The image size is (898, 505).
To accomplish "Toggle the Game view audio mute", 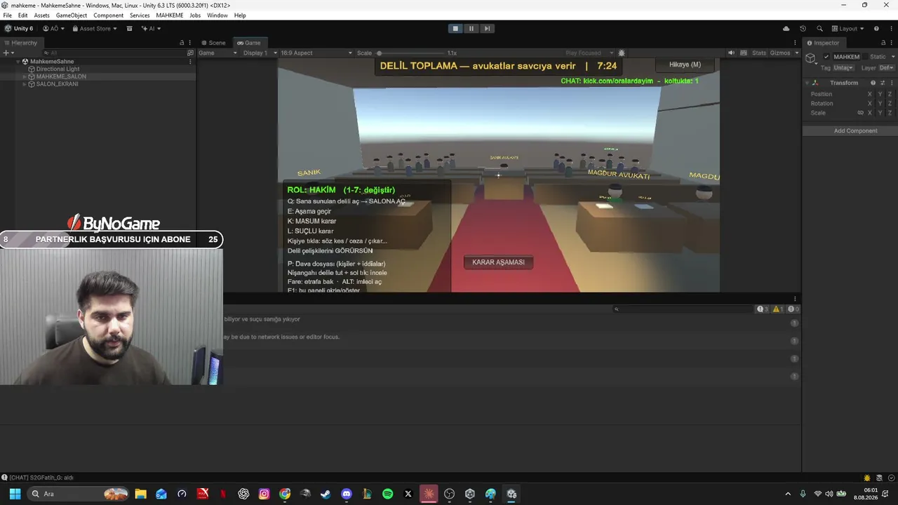I will [732, 53].
